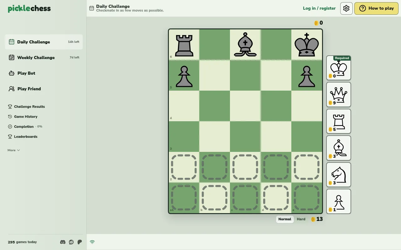Select the white Queen piece costing 9

pyautogui.click(x=339, y=95)
